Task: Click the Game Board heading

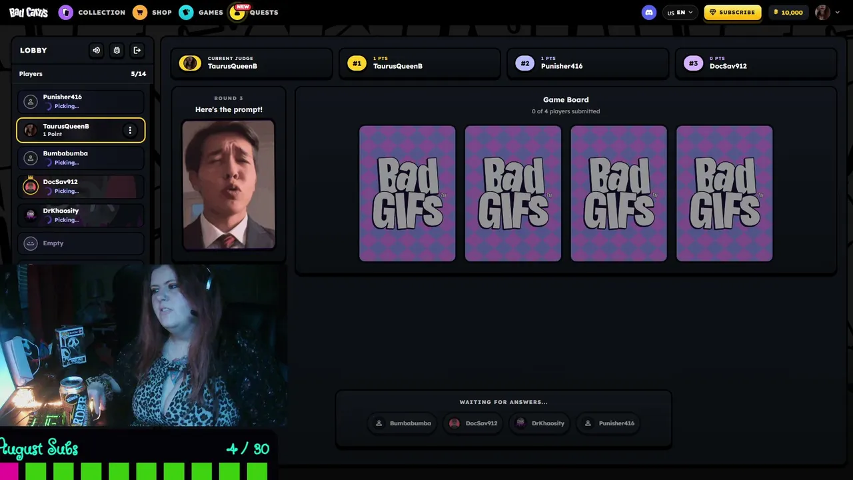Action: pos(566,100)
